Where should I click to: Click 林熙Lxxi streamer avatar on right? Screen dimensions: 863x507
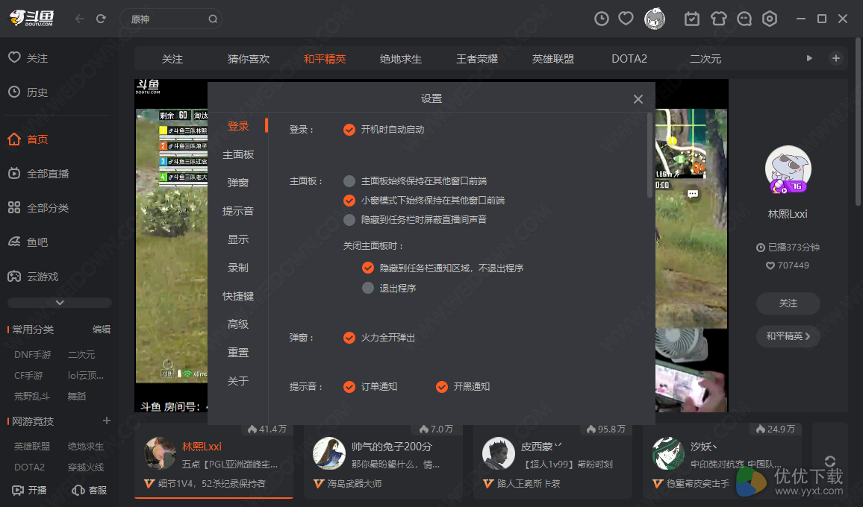tap(788, 169)
